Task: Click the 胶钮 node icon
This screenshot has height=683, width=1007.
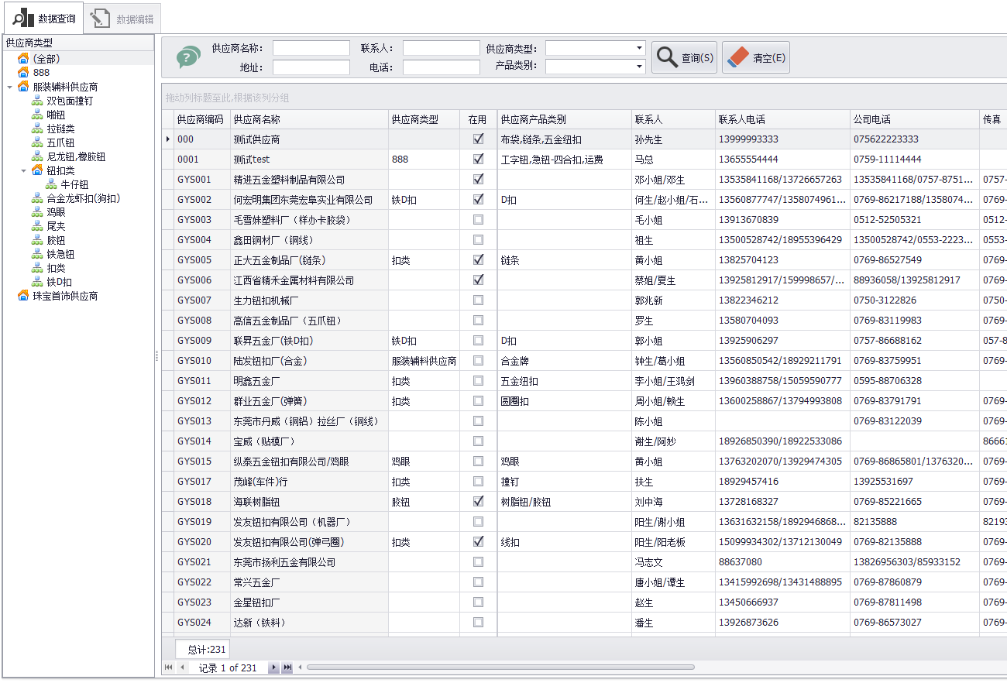Action: pyautogui.click(x=37, y=240)
